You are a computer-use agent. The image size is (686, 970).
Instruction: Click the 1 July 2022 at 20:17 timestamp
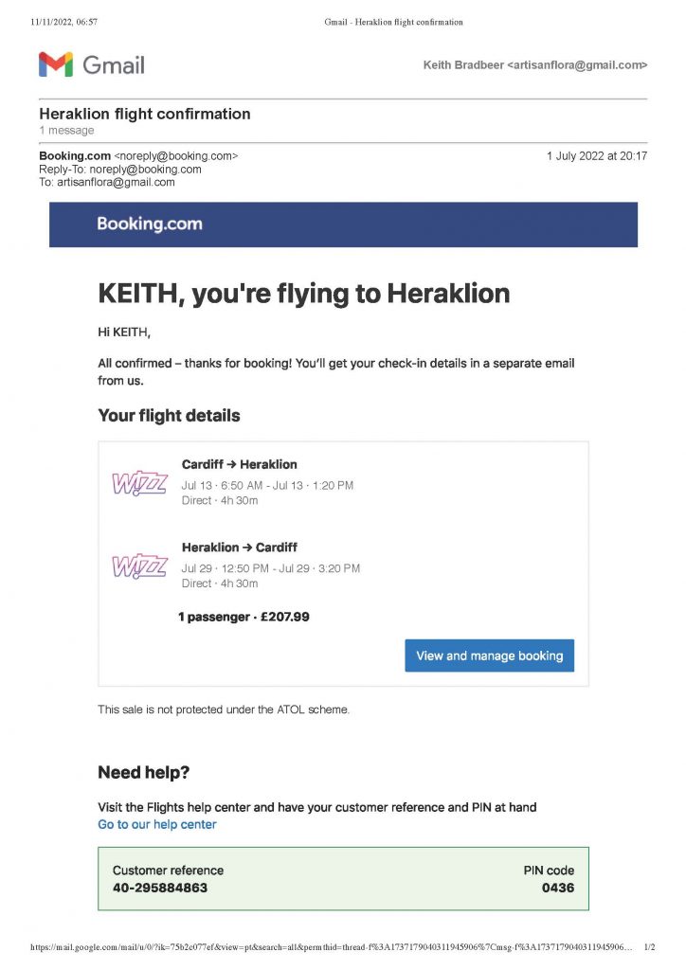596,155
